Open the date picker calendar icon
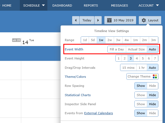165x123 pixels. (109, 20)
